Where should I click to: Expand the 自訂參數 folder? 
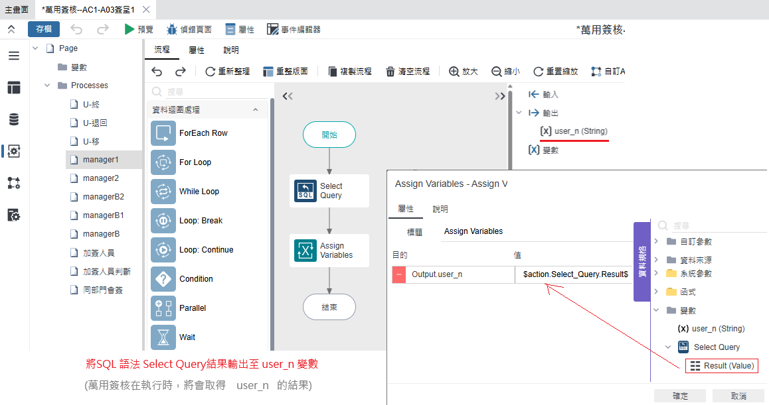[657, 241]
